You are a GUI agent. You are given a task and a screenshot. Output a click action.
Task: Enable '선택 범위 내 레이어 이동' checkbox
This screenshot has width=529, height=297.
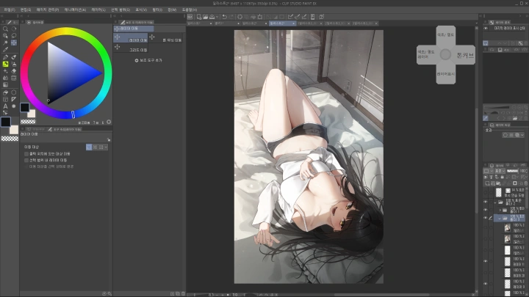(26, 161)
